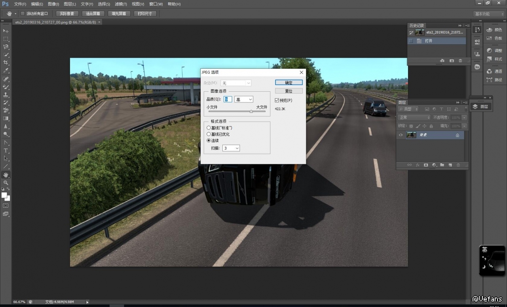Screen dimensions: 507x307
Task: Activate the Zoom tool
Action: (6, 183)
